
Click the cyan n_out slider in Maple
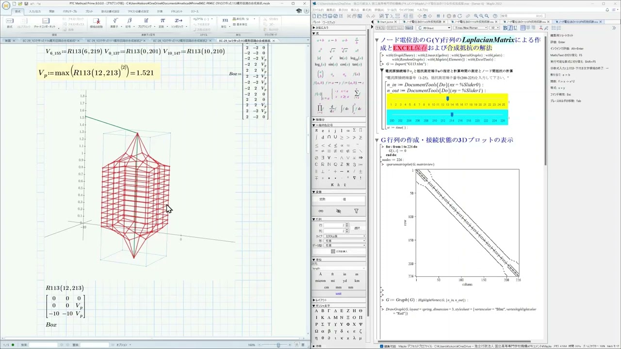(447, 117)
